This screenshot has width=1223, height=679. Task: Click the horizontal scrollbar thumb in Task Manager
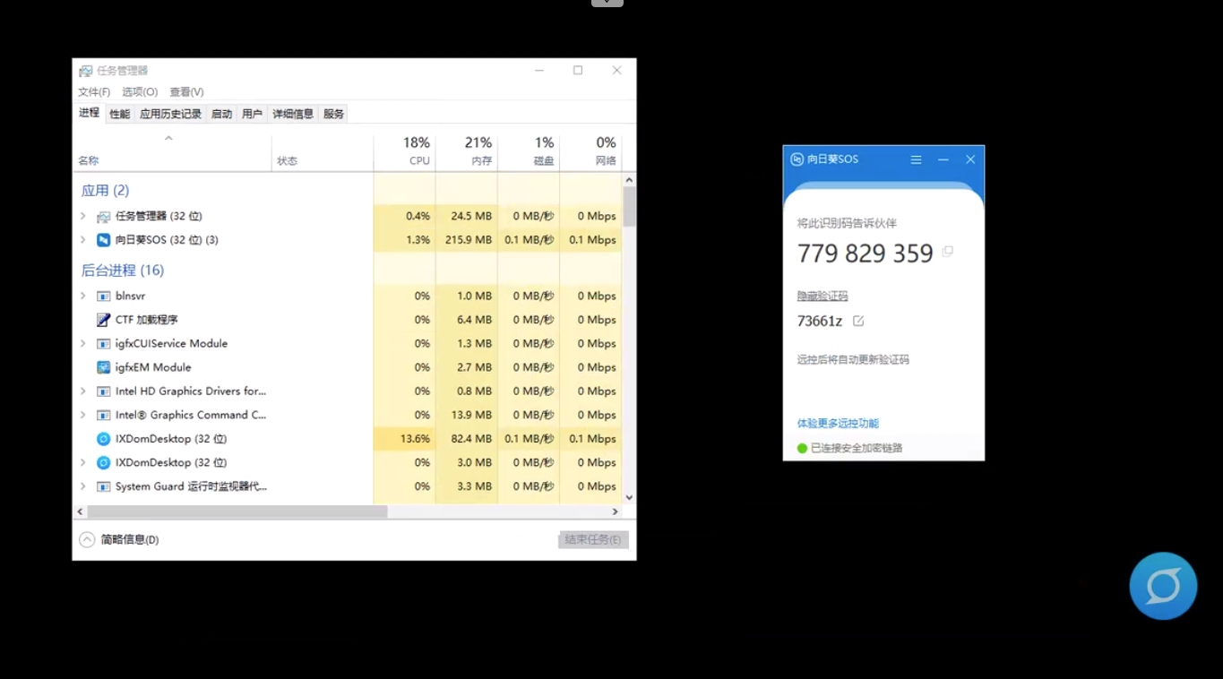[x=237, y=511]
